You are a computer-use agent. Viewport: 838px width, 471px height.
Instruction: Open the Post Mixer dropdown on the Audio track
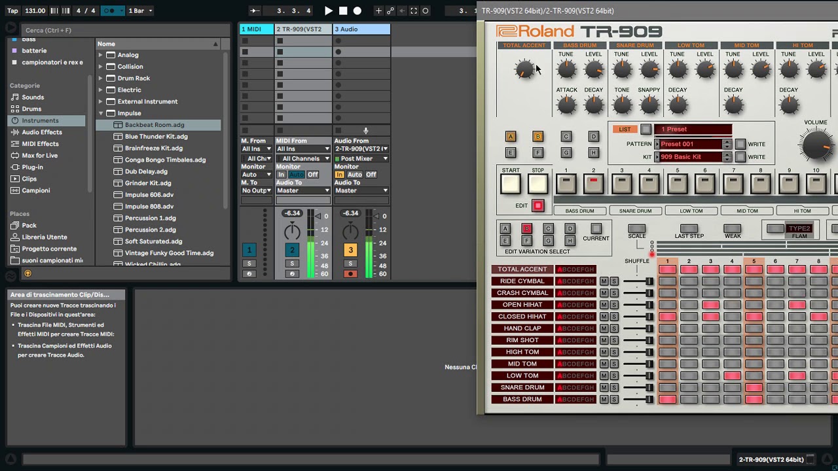(x=361, y=159)
